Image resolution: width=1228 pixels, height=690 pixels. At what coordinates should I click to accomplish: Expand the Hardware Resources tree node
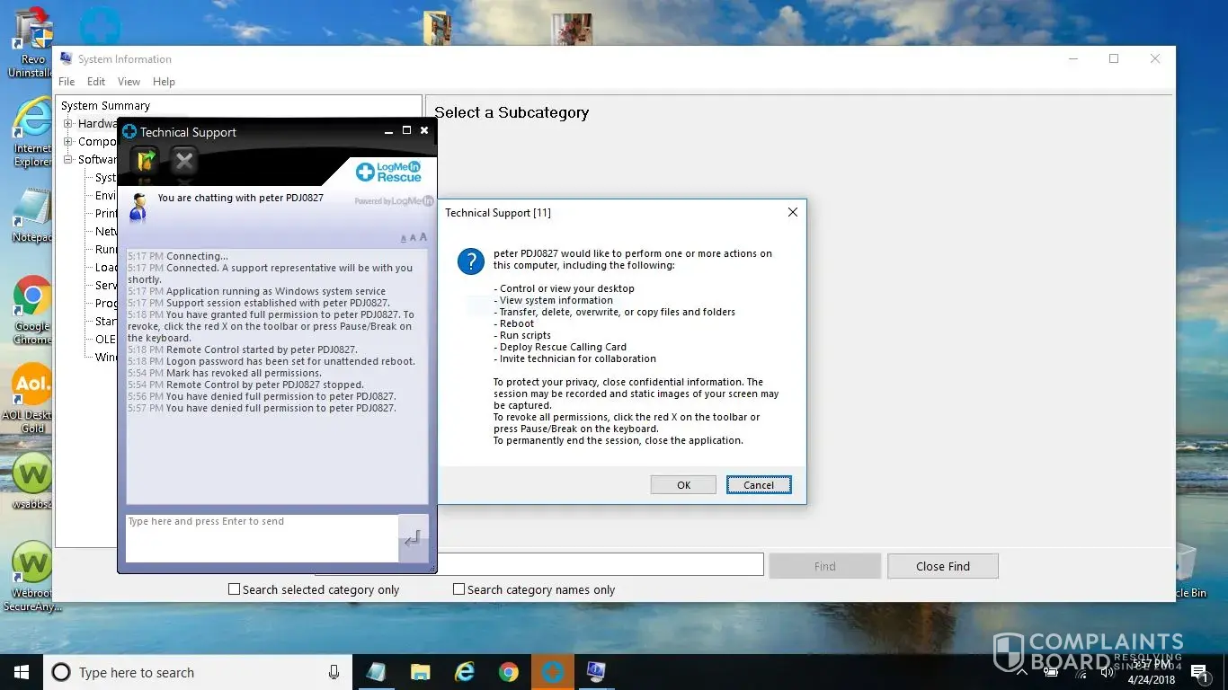[x=68, y=124]
